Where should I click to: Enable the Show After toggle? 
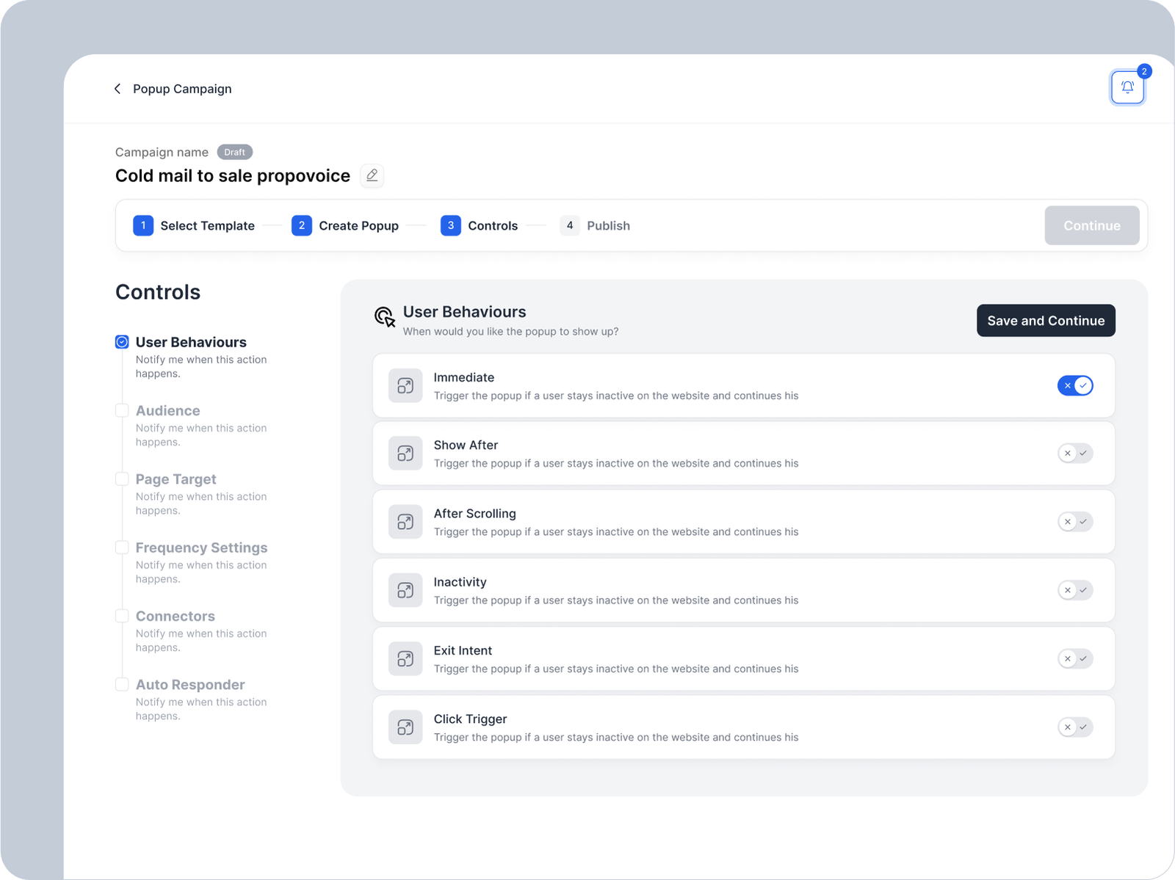pos(1075,454)
